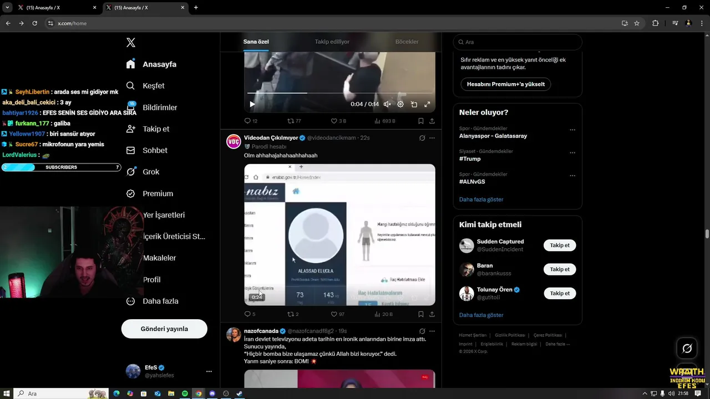Open more options on nazofcanada post
710x399 pixels.
coord(432,331)
